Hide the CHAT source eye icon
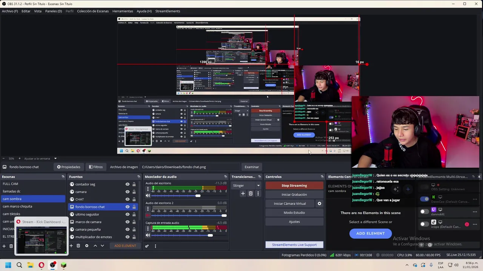The height and width of the screenshot is (271, 483). [x=128, y=199]
